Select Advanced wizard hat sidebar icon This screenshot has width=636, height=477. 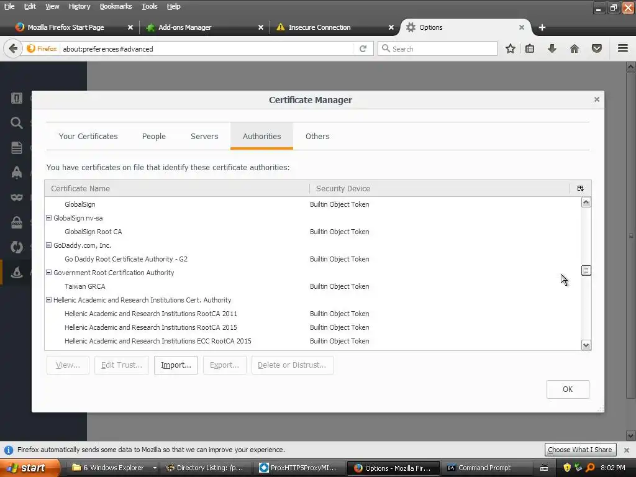pos(17,272)
